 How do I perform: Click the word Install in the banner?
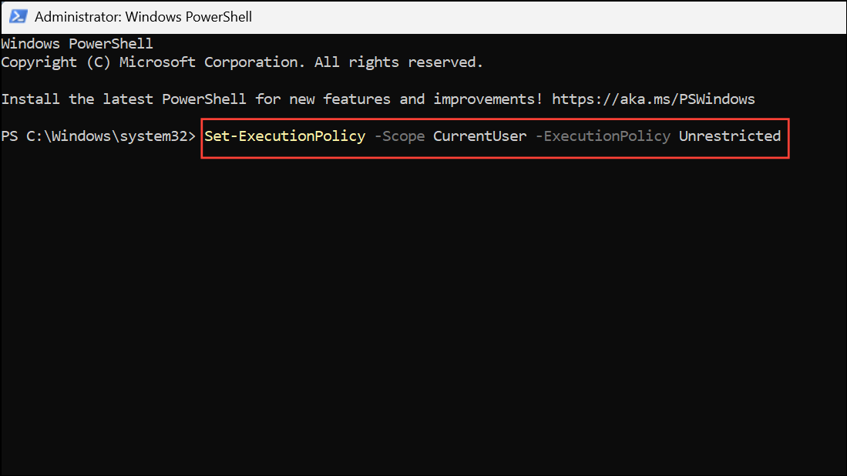tap(30, 99)
